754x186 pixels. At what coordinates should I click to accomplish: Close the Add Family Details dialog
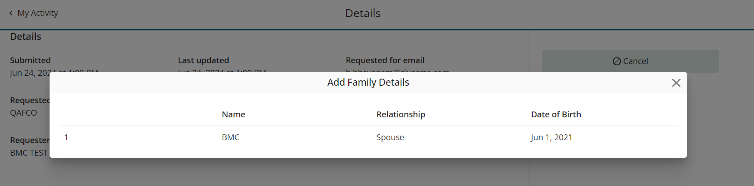click(676, 83)
